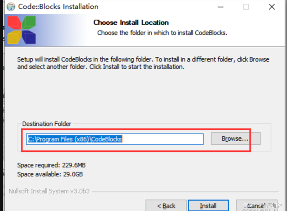Minimize the installer window
Viewport: 287px width, 211px height.
(x=220, y=7)
